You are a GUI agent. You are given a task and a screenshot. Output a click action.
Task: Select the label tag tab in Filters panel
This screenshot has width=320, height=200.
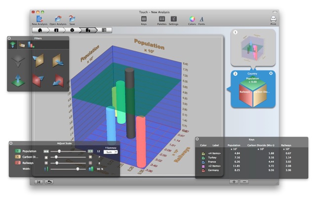pyautogui.click(x=22, y=45)
